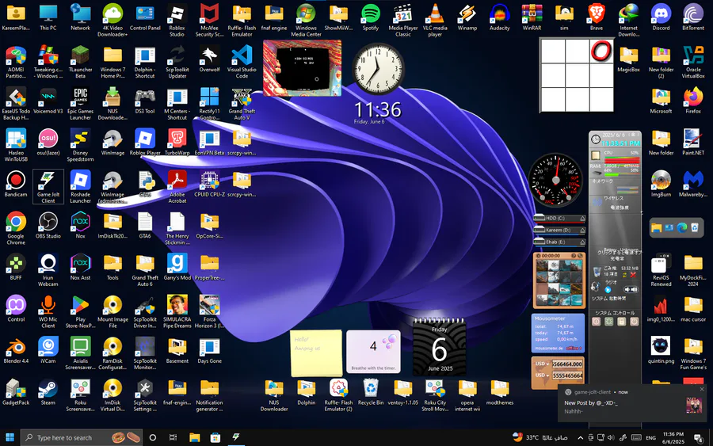The height and width of the screenshot is (446, 713).
Task: Click the 5664464.000 currency amount field
Action: click(567, 364)
